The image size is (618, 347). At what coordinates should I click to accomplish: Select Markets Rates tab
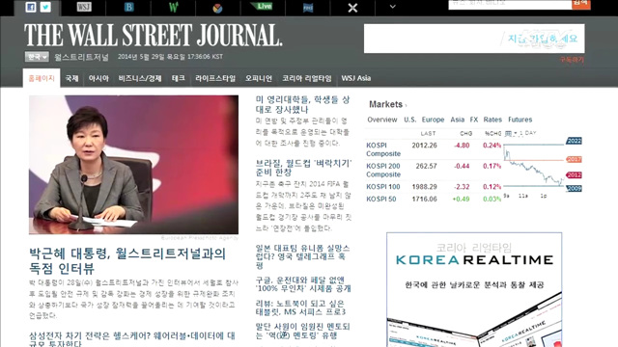(x=492, y=120)
